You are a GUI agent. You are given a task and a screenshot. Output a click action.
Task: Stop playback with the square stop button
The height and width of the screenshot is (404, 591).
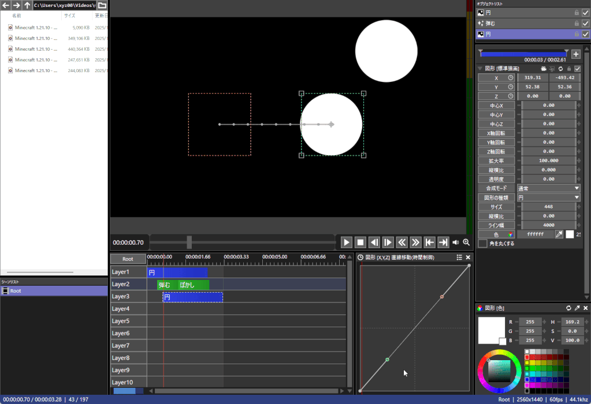pyautogui.click(x=360, y=242)
